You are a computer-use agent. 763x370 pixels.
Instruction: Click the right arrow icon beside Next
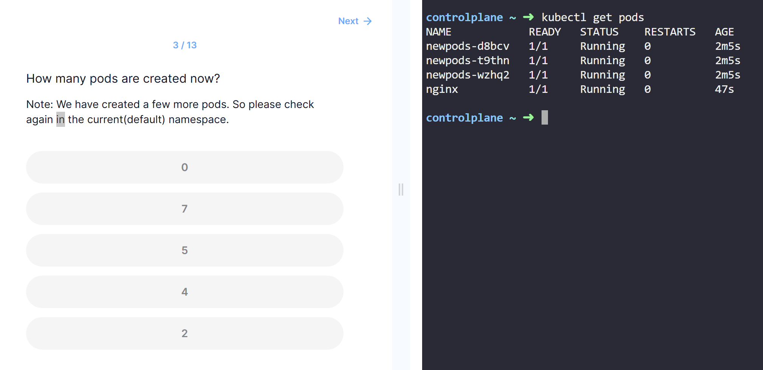click(368, 21)
